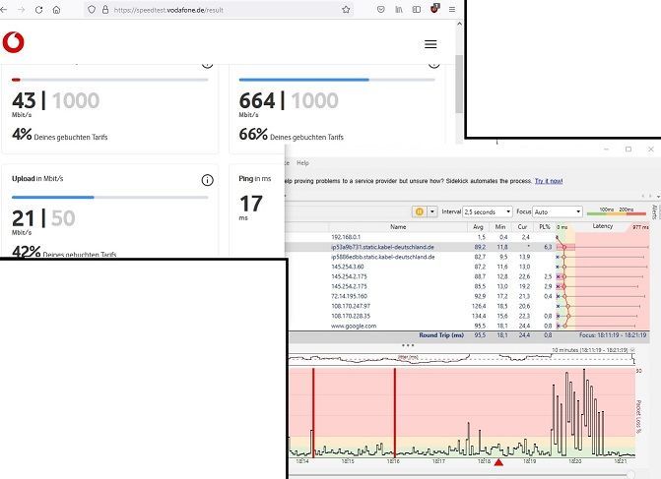Screen dimensions: 661x479
Task: Click the 43 Mbit/s result value
Action: [24, 101]
